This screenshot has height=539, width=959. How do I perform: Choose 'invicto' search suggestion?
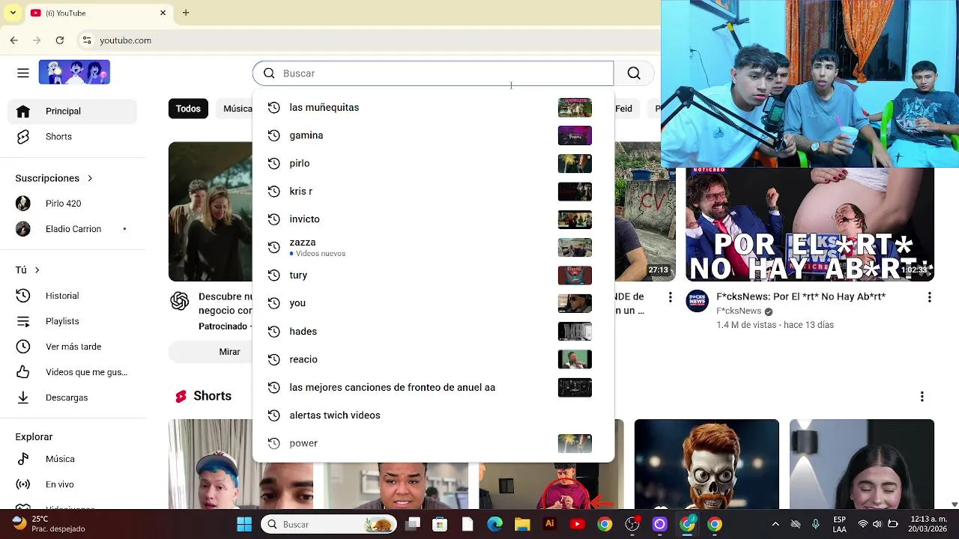433,219
